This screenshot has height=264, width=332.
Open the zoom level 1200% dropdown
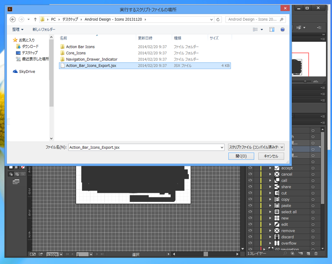pos(61,254)
